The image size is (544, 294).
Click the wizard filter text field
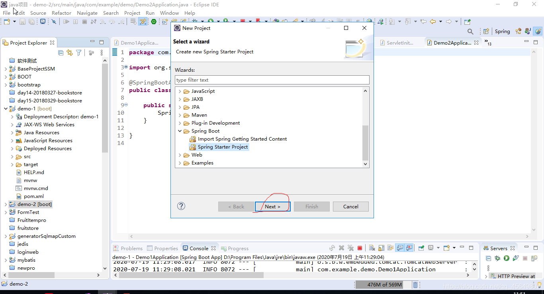[x=272, y=80]
